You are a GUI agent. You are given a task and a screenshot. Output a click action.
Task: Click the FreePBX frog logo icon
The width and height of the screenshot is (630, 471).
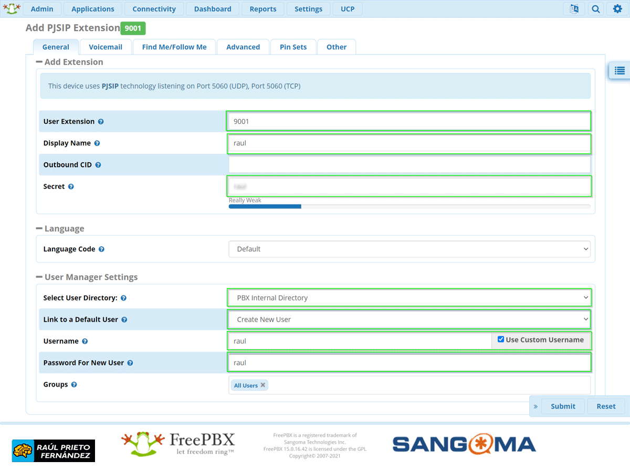tap(12, 8)
